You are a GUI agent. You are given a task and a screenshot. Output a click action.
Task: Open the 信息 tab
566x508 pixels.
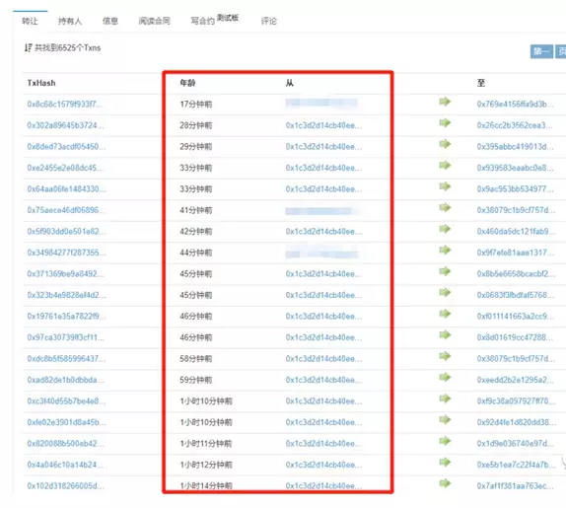(110, 21)
